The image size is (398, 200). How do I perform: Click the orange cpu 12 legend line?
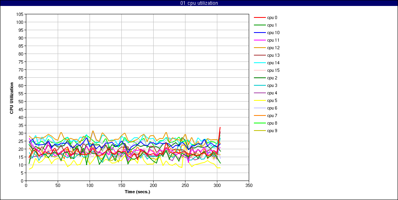(260, 48)
